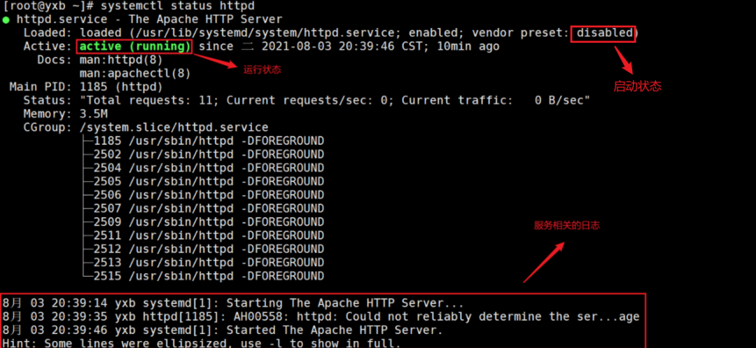Click the red arrow below 服务相关的日志
The height and width of the screenshot is (348, 756).
click(545, 263)
